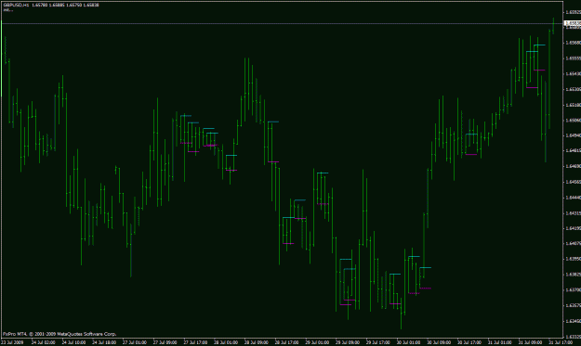This screenshot has height=346, width=581.
Task: Click the "29 Jul 09:00" time axis label
Action: [x=347, y=342]
